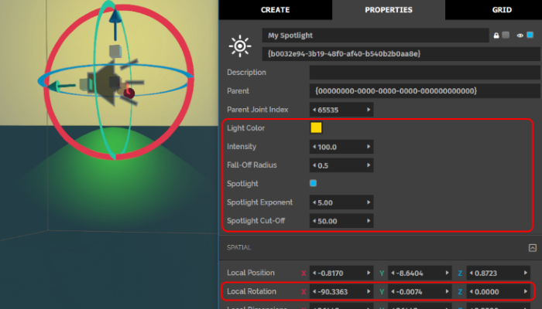The height and width of the screenshot is (309, 542).
Task: Toggle the visible checkbox next to eye icon
Action: (x=530, y=35)
